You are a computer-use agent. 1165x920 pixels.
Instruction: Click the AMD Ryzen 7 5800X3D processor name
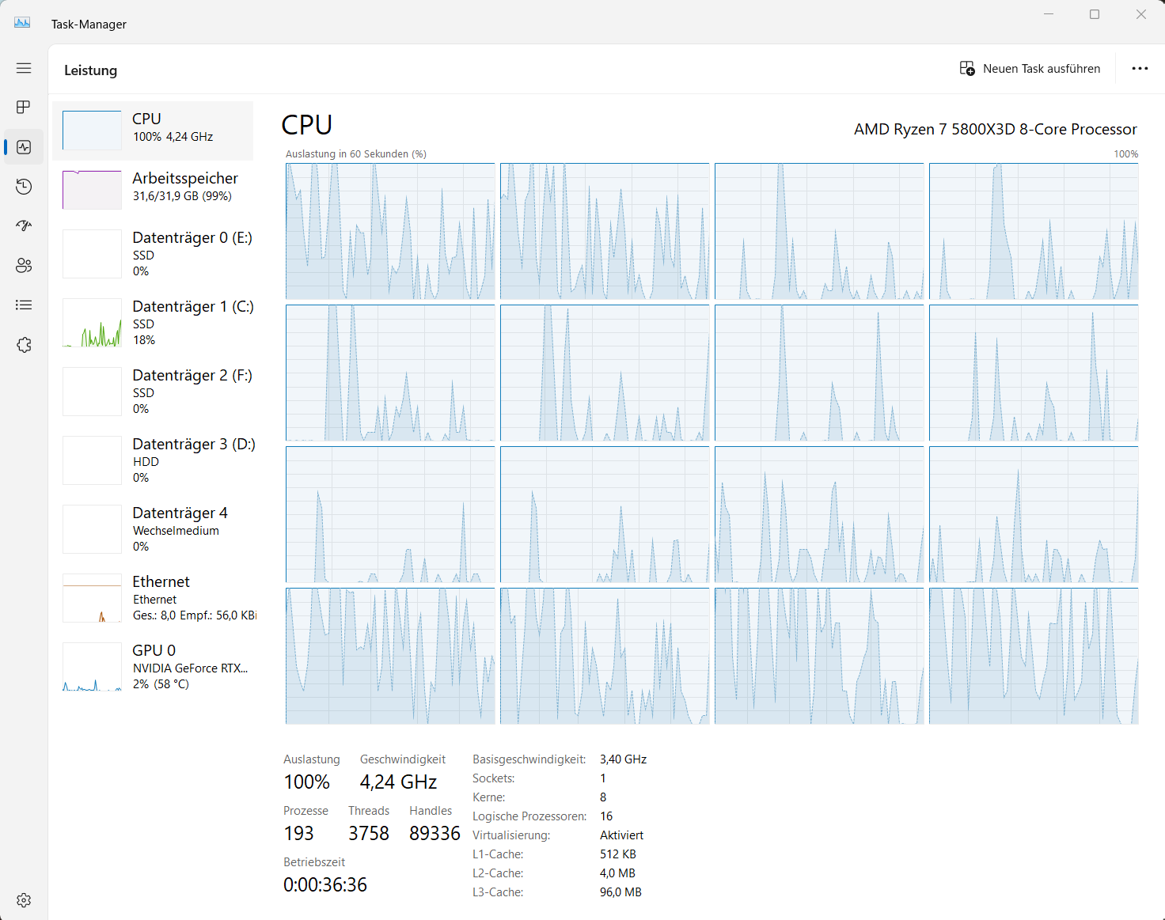(996, 129)
